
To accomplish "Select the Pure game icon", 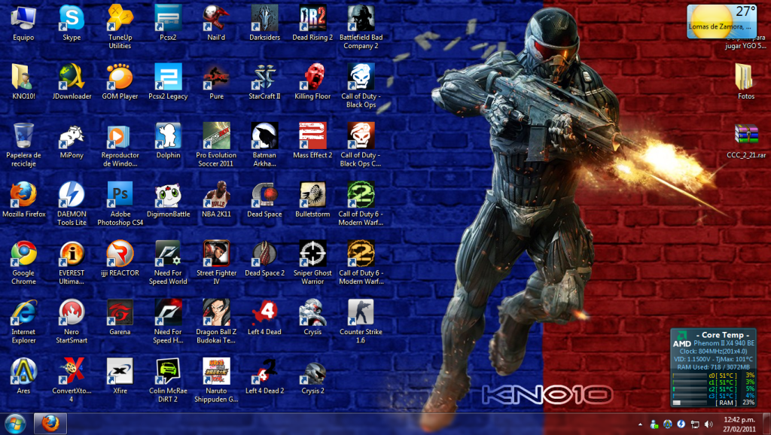I will 216,82.
